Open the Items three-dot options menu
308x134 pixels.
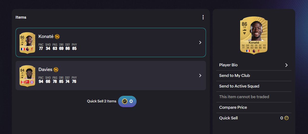203,17
